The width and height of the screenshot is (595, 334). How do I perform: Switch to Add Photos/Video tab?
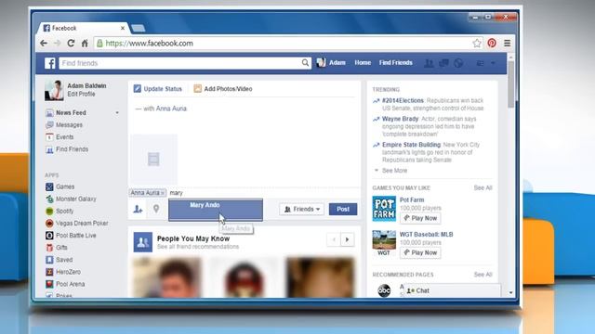point(223,89)
